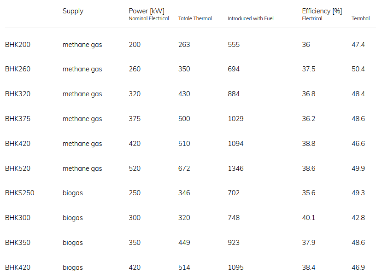
Task: Pick the BHK375 model name
Action: pyautogui.click(x=18, y=119)
